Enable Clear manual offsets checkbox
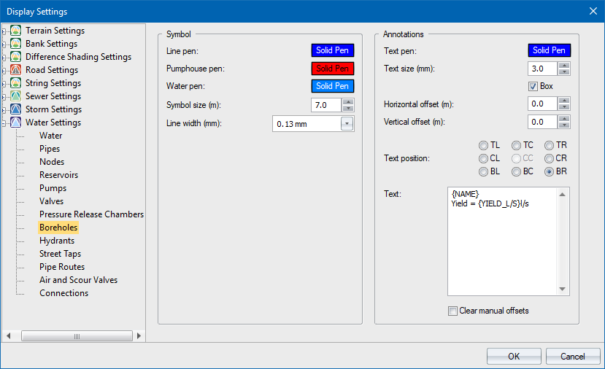The height and width of the screenshot is (369, 605). pos(453,311)
